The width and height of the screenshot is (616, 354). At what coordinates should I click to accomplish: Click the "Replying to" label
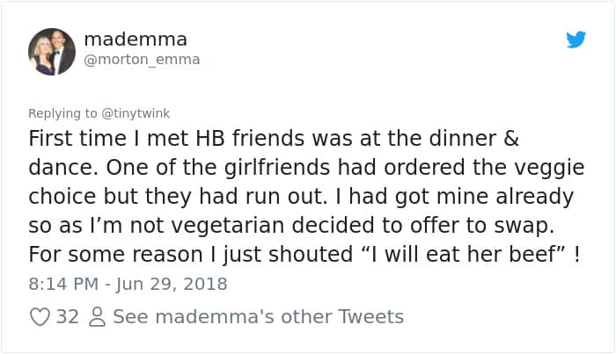(x=65, y=112)
